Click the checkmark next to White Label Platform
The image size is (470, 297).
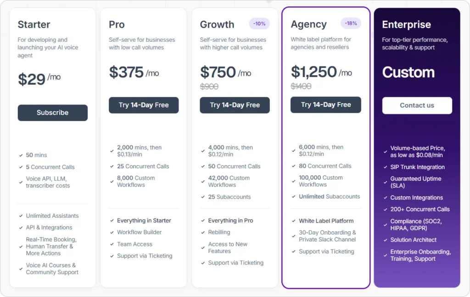click(x=293, y=221)
